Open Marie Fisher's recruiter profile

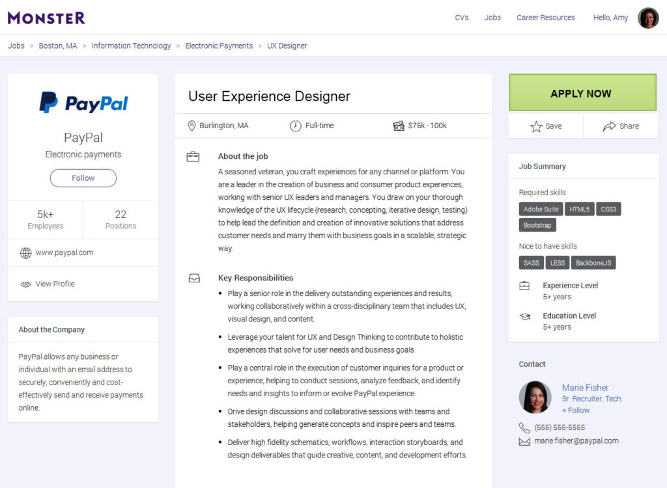coord(585,388)
